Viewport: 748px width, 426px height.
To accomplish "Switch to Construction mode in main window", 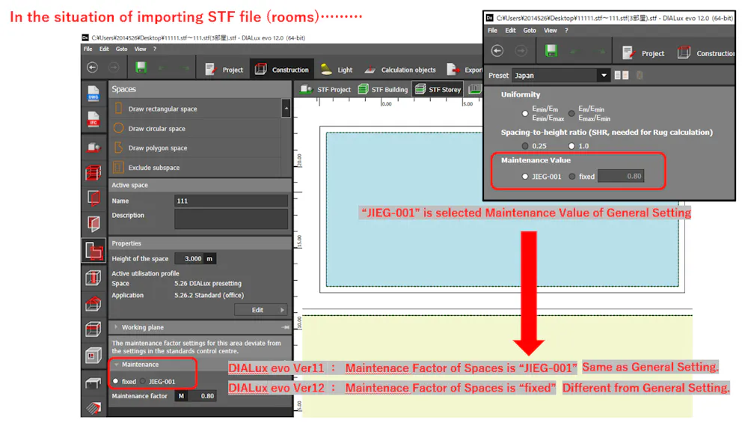I will click(x=281, y=70).
